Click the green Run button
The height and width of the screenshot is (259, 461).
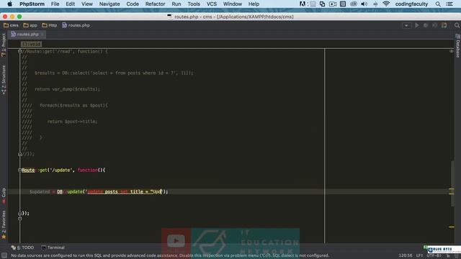click(417, 26)
